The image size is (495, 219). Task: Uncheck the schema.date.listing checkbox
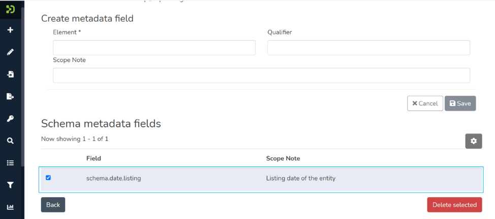coord(48,177)
